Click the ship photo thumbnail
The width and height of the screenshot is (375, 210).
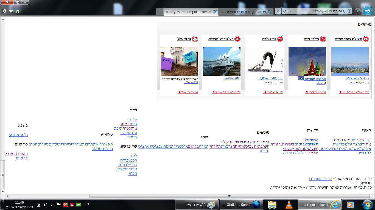pos(222,61)
